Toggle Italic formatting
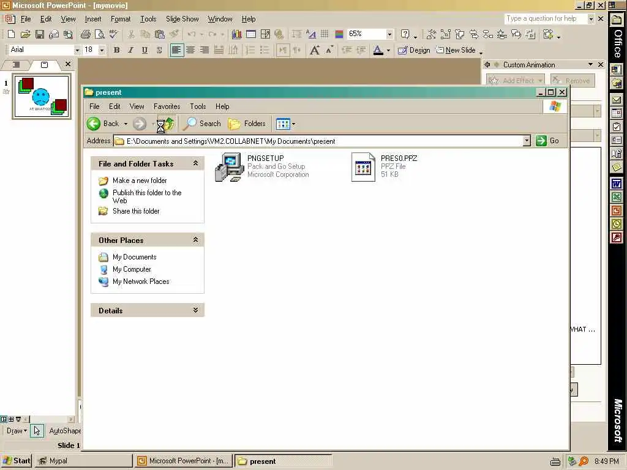 (x=130, y=50)
